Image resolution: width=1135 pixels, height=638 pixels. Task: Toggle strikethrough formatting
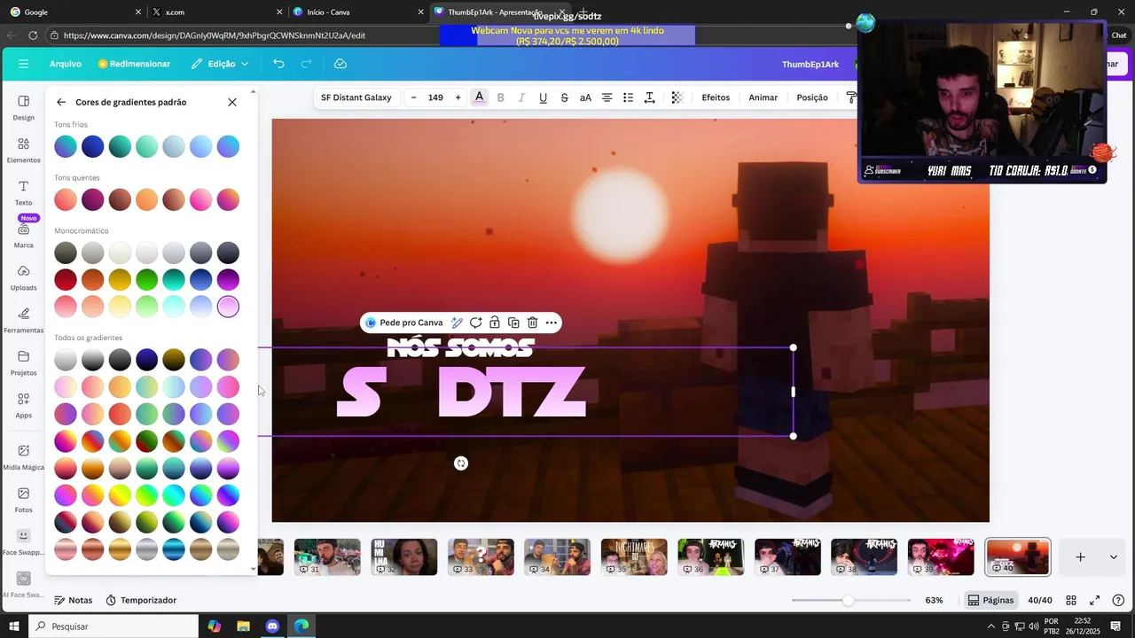point(564,97)
